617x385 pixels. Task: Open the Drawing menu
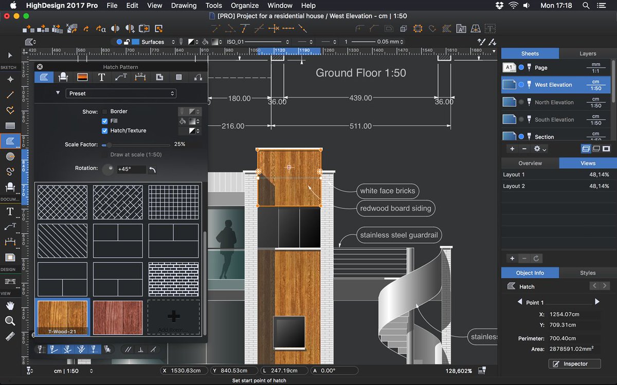[x=184, y=6]
